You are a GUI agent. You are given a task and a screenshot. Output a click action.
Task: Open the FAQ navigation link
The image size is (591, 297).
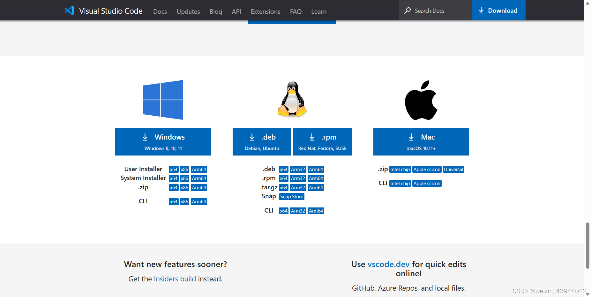point(296,11)
